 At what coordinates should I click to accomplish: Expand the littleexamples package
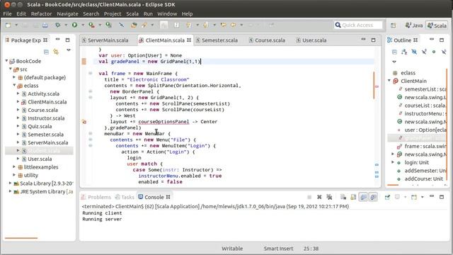pyautogui.click(x=14, y=167)
